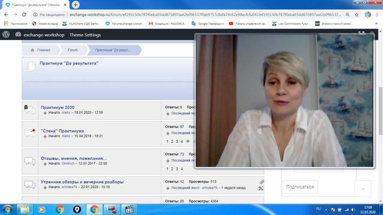
Task: Open author Aleks of Практикум 2020
Action: (x=66, y=113)
